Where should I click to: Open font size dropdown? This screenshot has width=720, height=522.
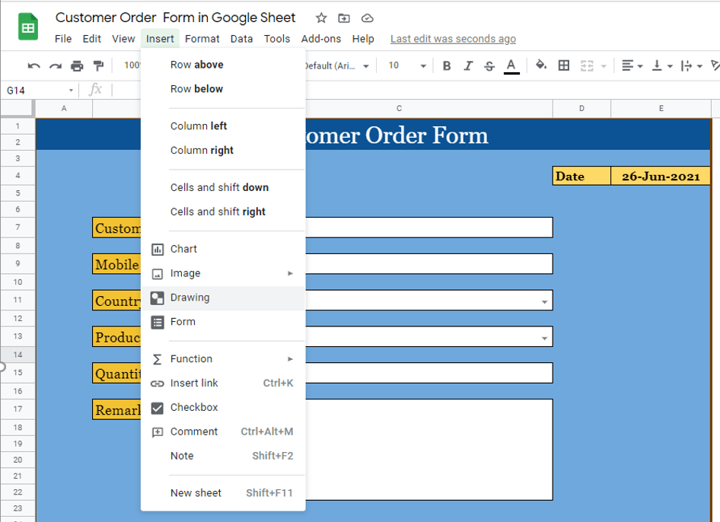click(x=407, y=65)
